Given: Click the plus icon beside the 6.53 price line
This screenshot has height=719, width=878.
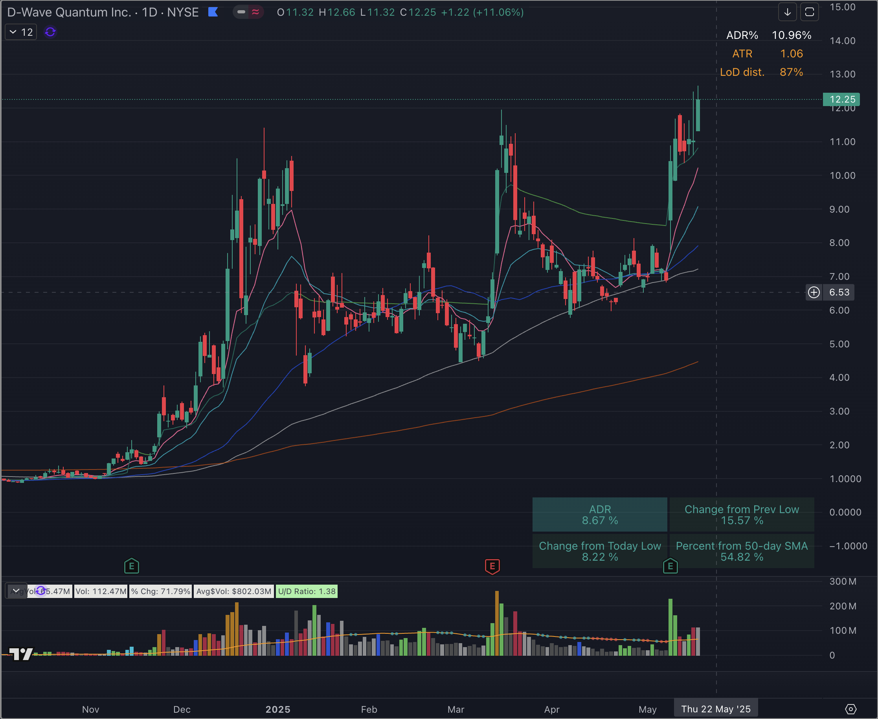Looking at the screenshot, I should click(x=814, y=292).
